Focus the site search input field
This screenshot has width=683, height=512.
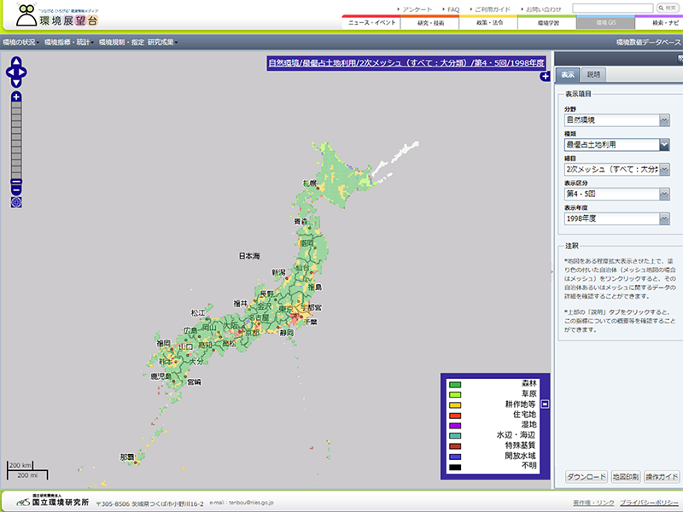coord(613,9)
